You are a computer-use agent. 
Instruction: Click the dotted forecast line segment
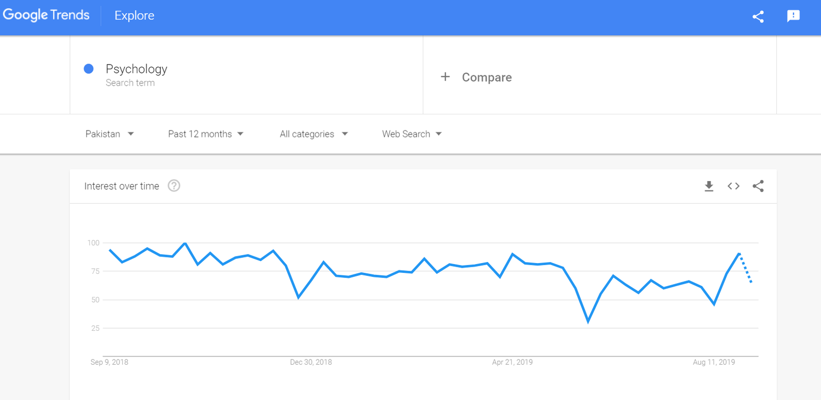(746, 269)
